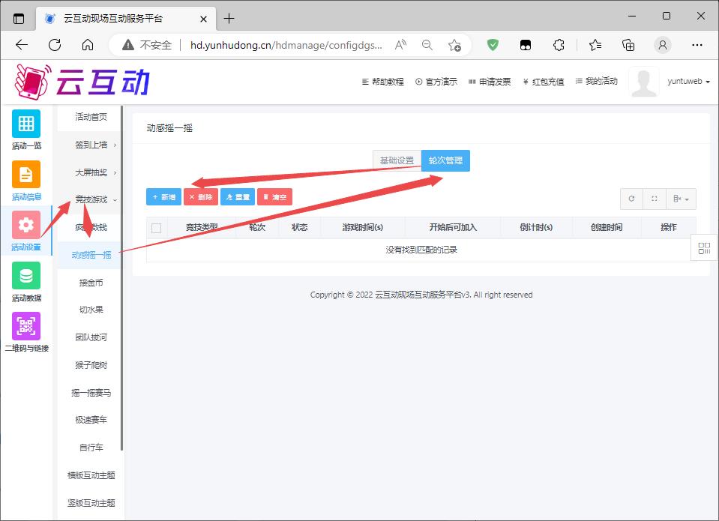Choose 摇一摇赛马 in the sidebar menu
This screenshot has height=521, width=719.
[91, 393]
